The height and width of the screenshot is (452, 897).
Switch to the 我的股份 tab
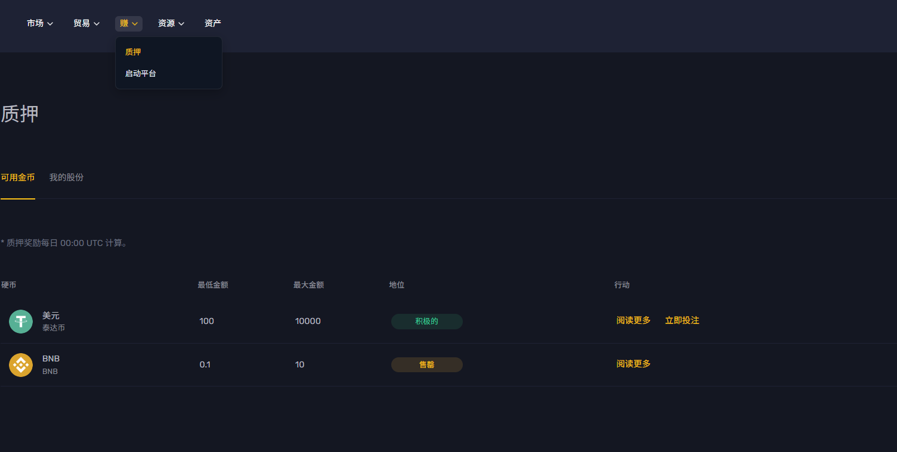click(66, 177)
